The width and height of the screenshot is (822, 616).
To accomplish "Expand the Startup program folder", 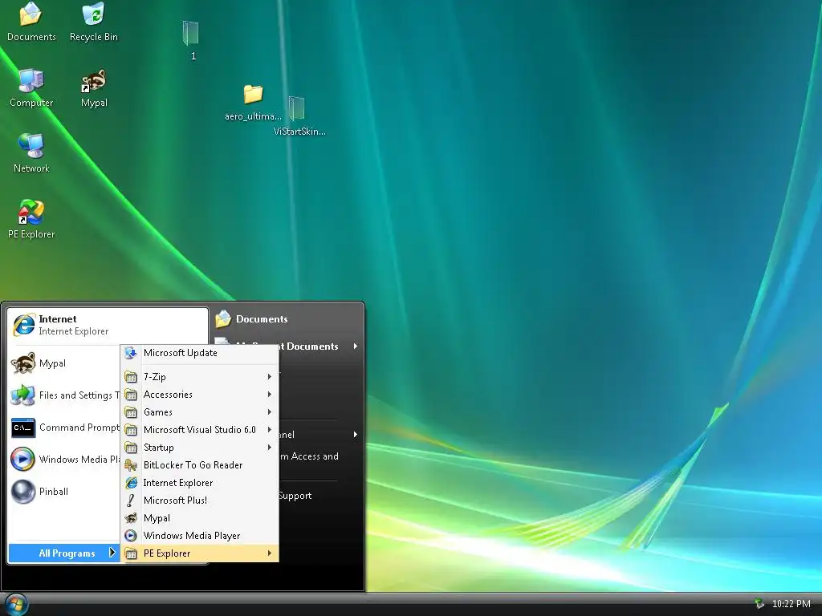I will (200, 448).
